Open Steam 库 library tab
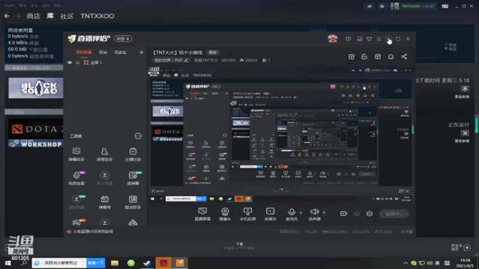The image size is (479, 269). pos(50,16)
